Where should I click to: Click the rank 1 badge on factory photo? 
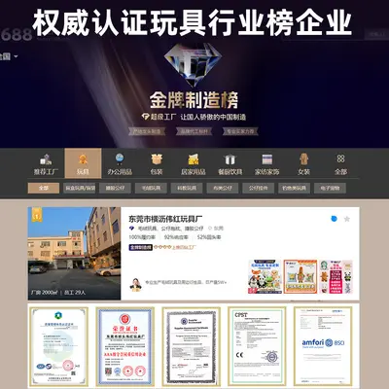tap(37, 215)
